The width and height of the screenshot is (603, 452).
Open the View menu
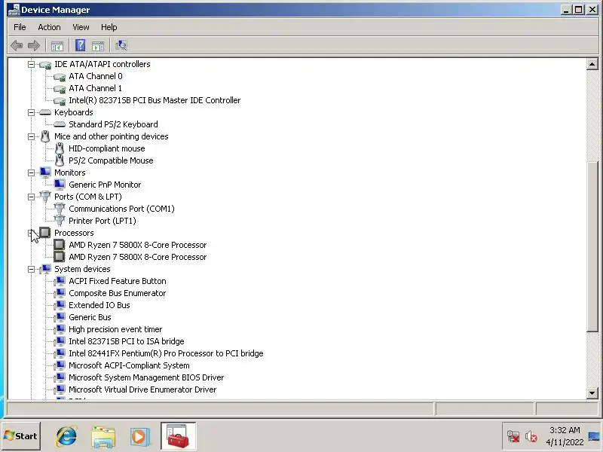(x=81, y=27)
